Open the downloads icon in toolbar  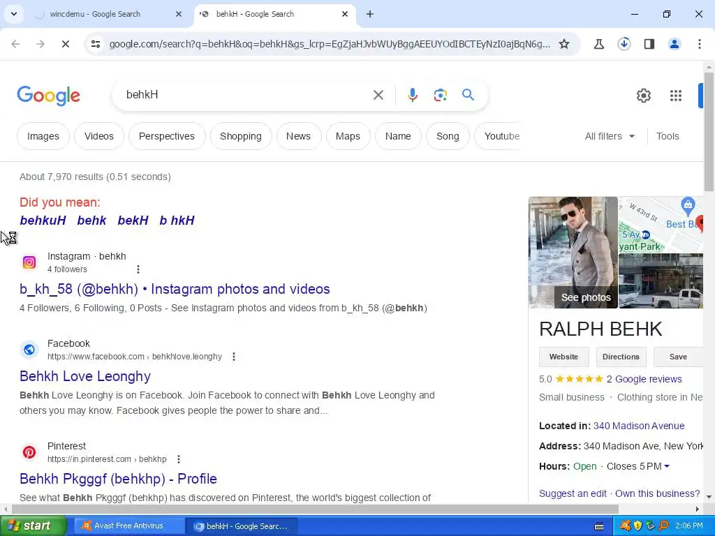click(624, 44)
